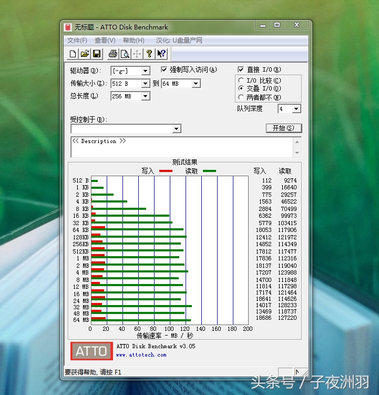Open the 文件(F) menu

pyautogui.click(x=77, y=40)
